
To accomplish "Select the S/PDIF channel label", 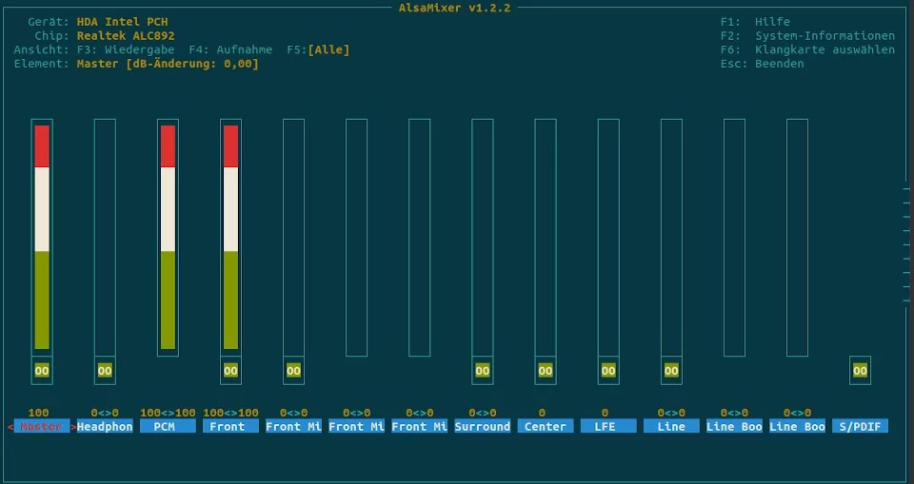I will tap(861, 426).
